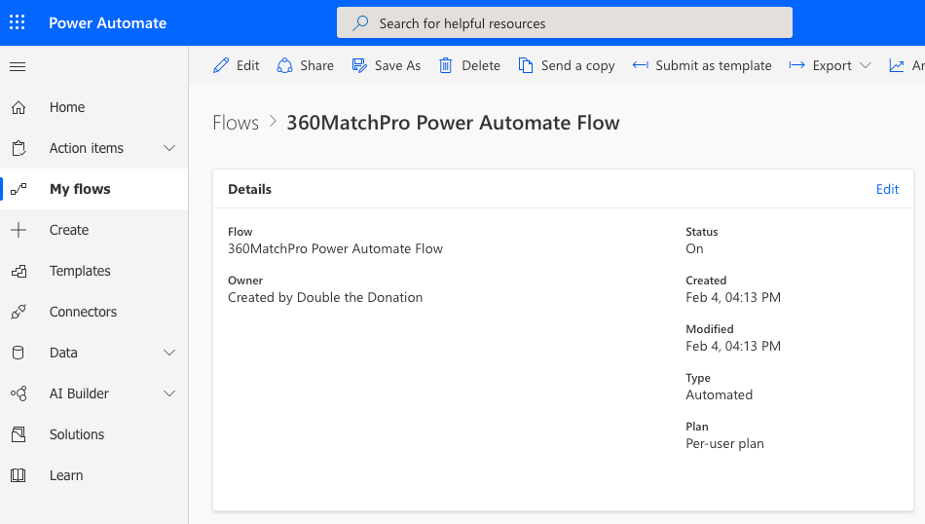925x524 pixels.
Task: Click the Connectors plug icon in sidebar
Action: tap(18, 312)
